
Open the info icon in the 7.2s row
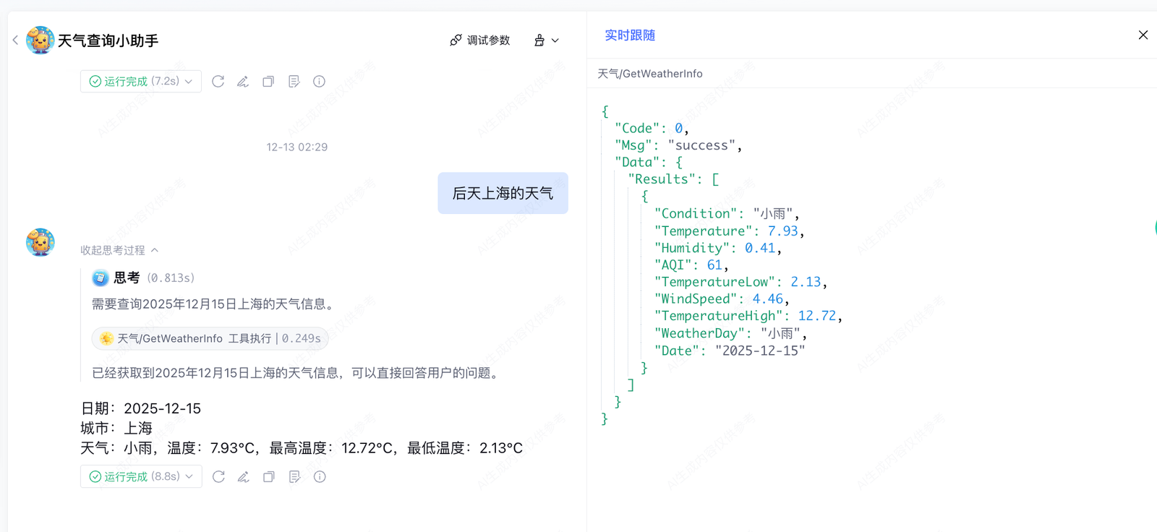tap(319, 82)
